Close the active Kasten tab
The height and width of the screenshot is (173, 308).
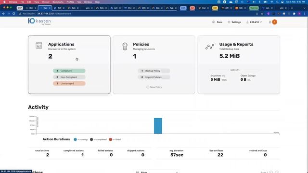[x=50, y=8]
